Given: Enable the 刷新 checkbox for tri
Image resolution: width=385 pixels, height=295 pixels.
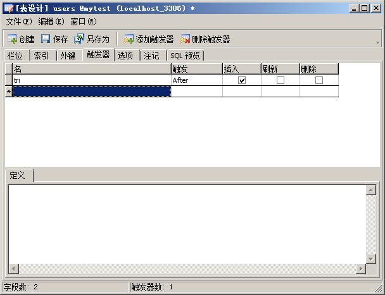Looking at the screenshot, I should point(281,80).
